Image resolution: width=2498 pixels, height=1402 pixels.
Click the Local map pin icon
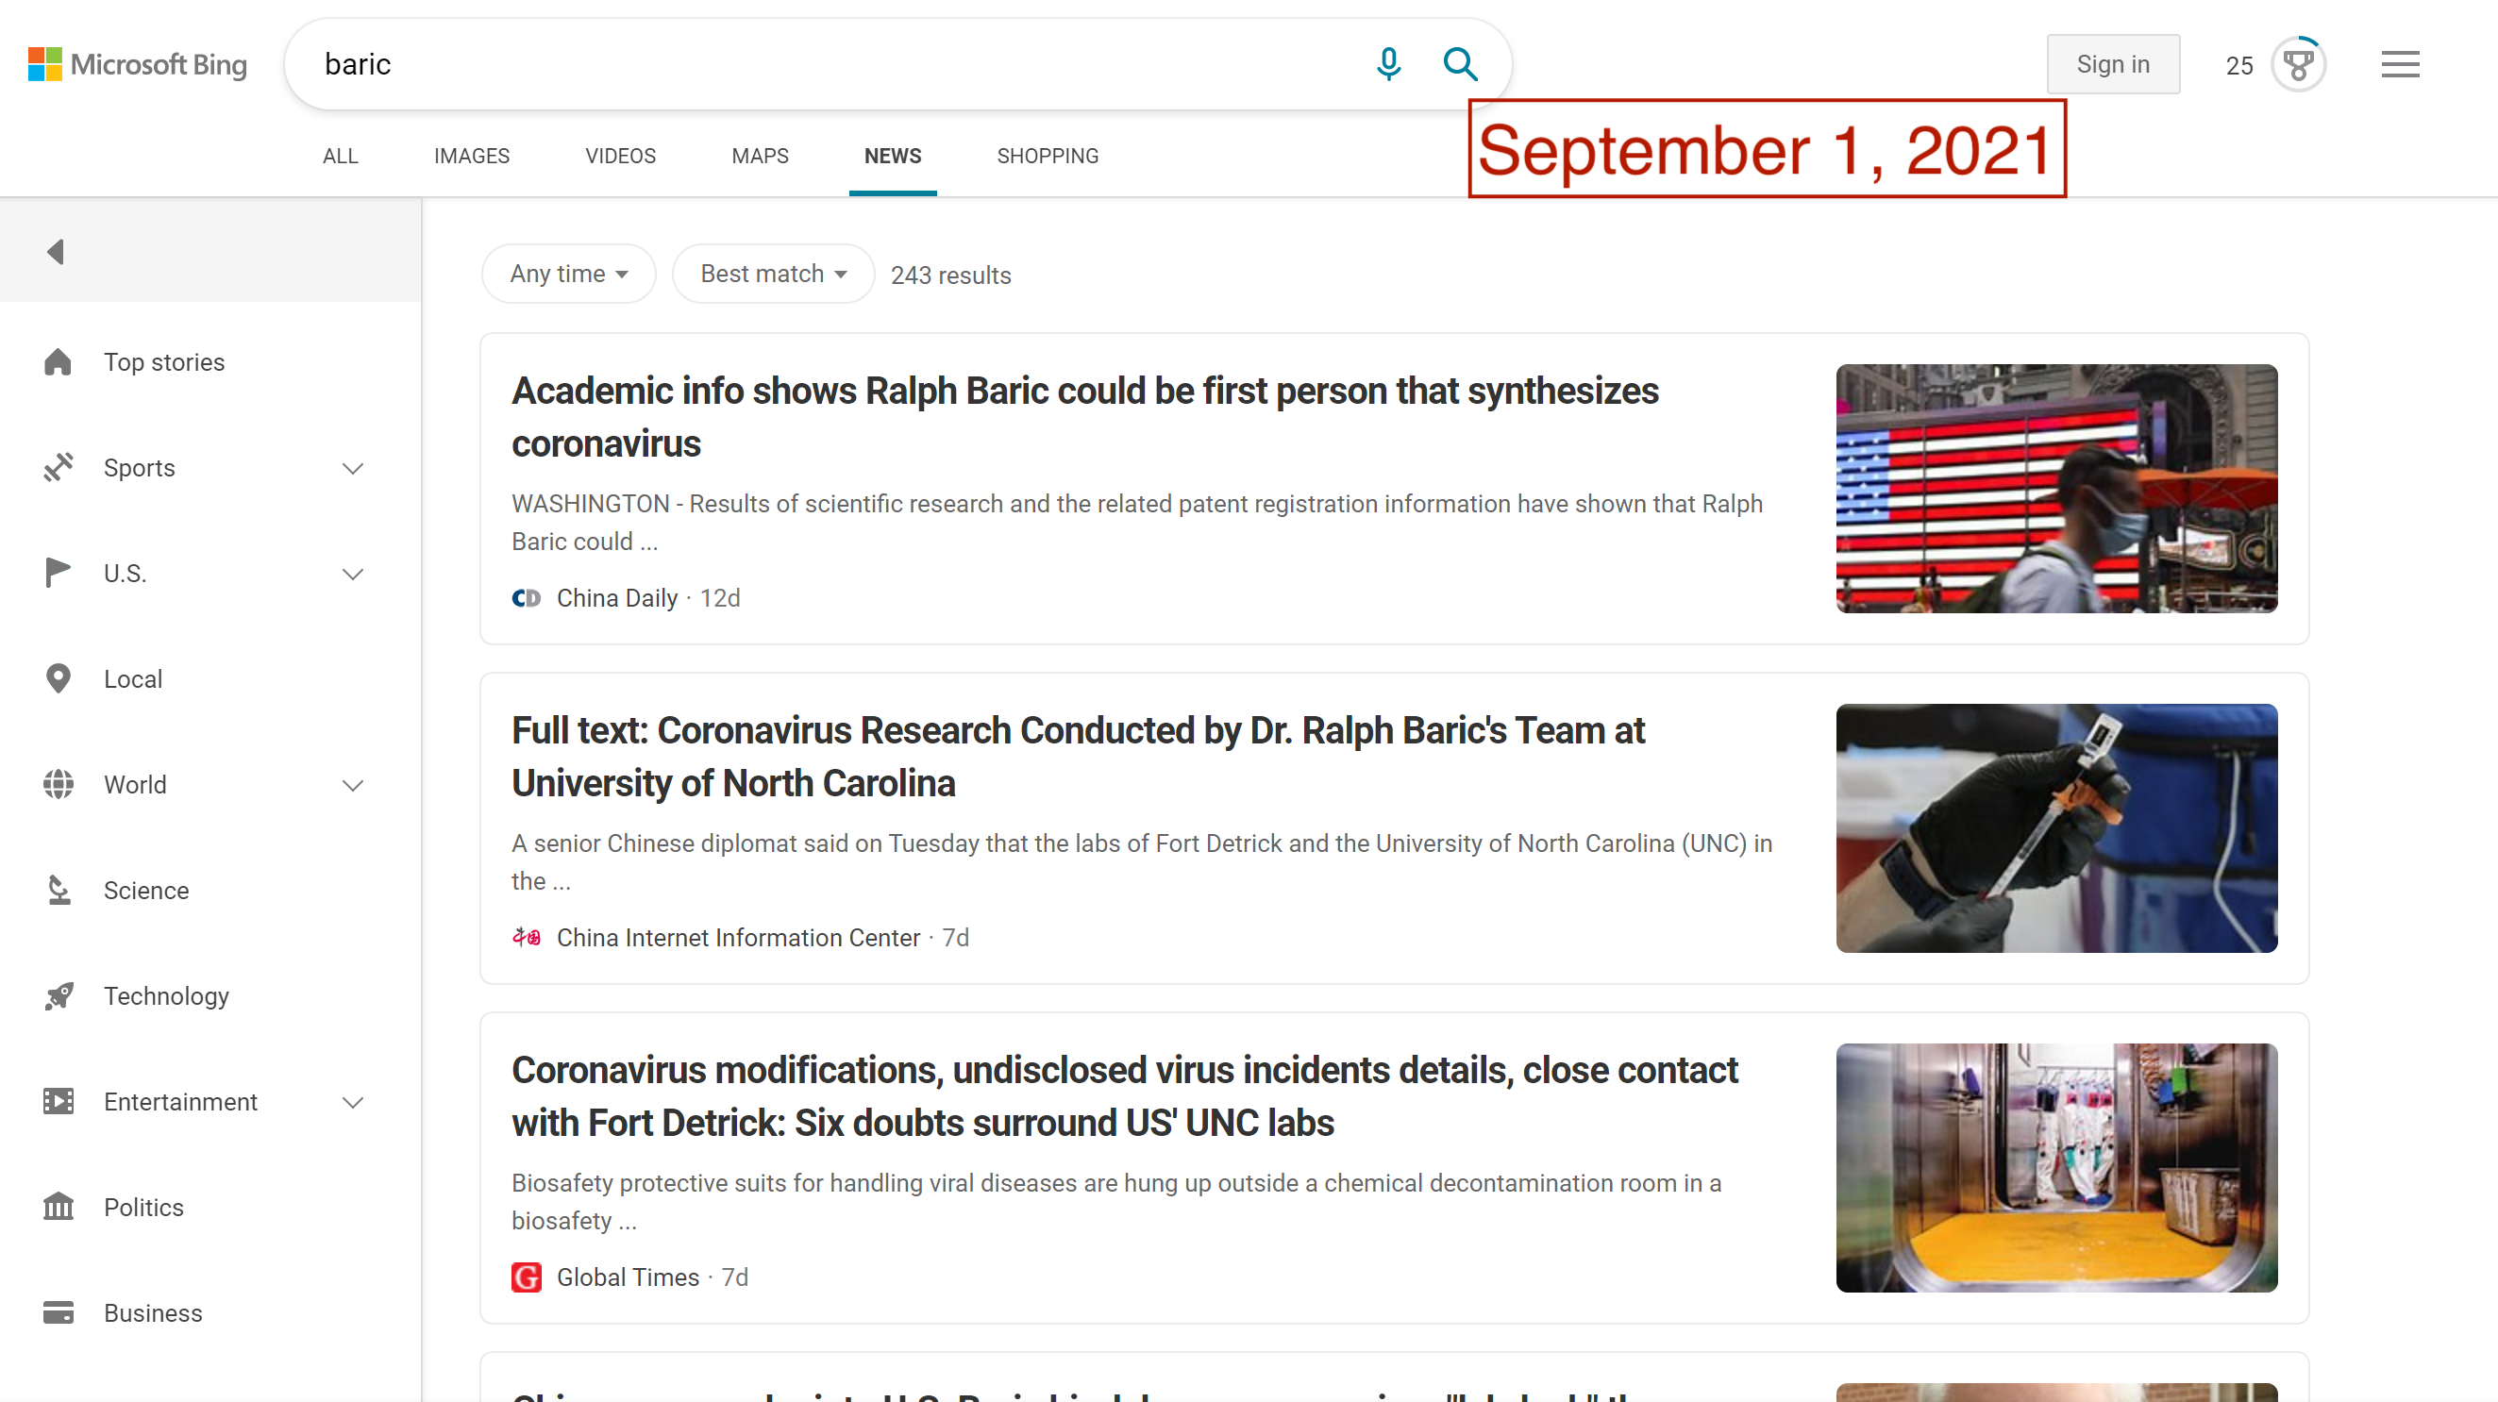pos(59,678)
